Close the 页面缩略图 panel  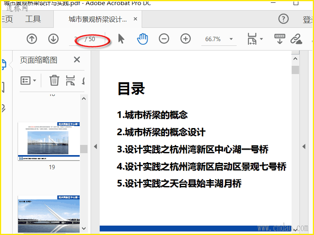(x=77, y=60)
